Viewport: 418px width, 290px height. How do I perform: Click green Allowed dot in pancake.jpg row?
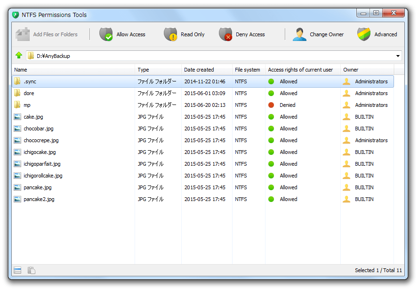click(x=271, y=187)
